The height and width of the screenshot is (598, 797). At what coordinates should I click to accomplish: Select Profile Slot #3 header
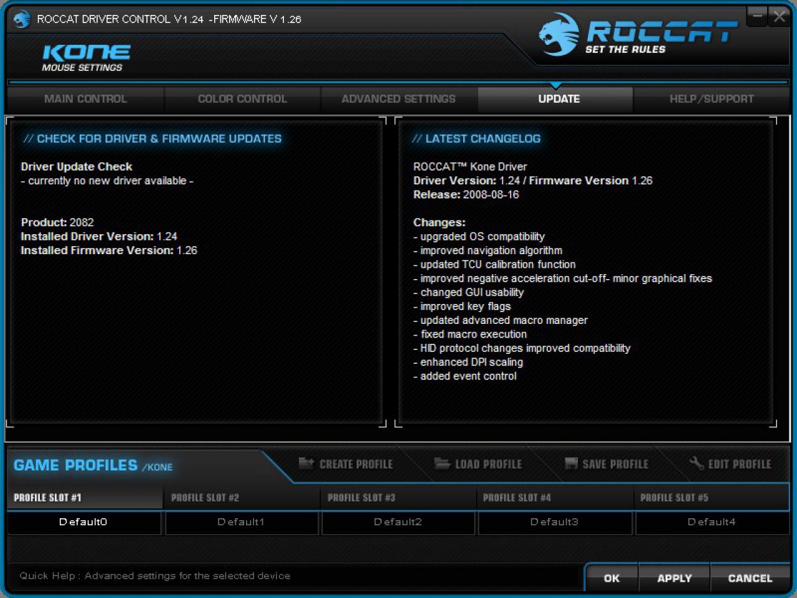pyautogui.click(x=398, y=498)
